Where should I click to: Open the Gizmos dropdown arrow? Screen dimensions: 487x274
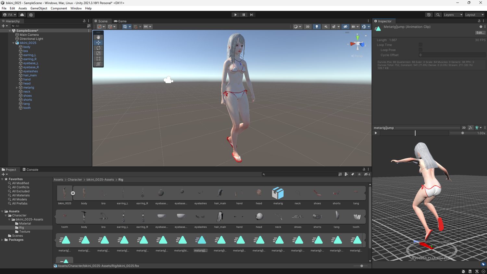tap(368, 27)
